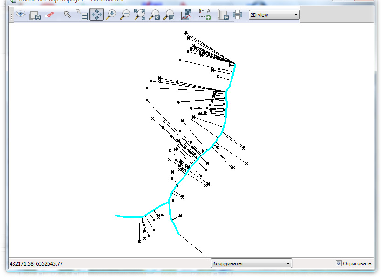Screen dimensions: 381x277
Task: Expand the Координаты status bar dropdown
Action: [x=252, y=263]
